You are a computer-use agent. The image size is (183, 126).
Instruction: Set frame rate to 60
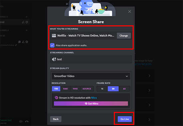pos(124,89)
